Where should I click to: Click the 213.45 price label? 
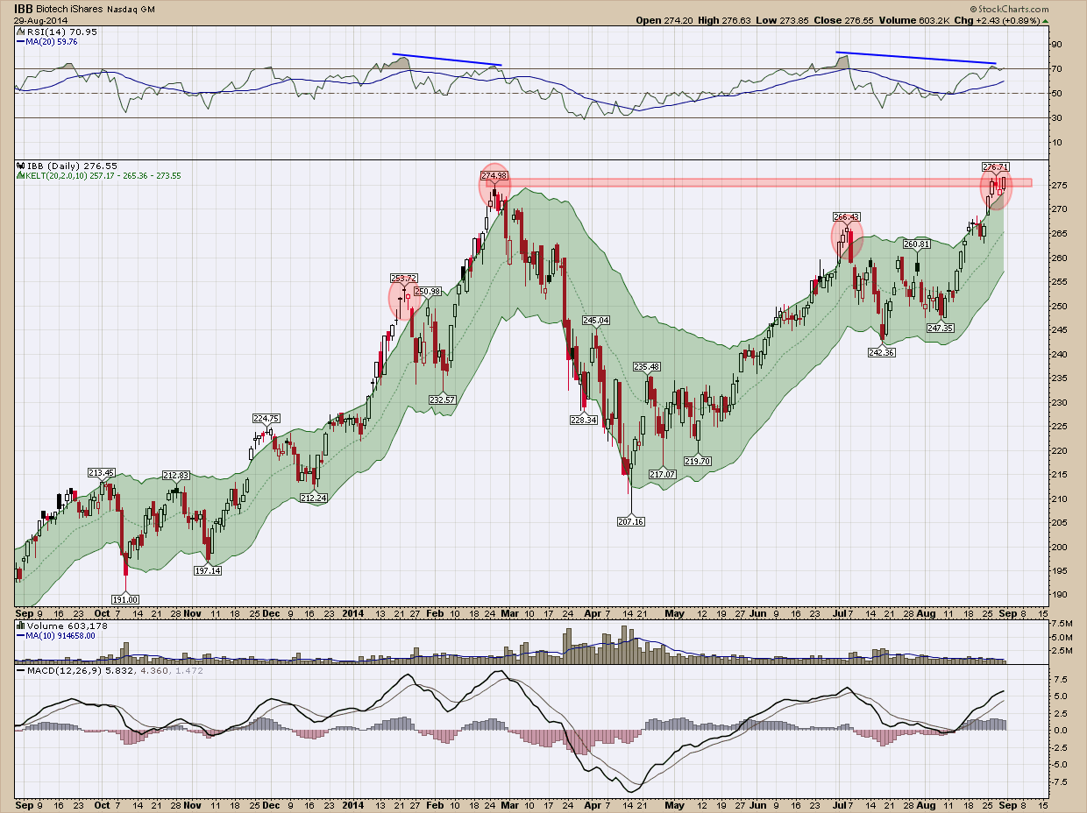pyautogui.click(x=102, y=472)
